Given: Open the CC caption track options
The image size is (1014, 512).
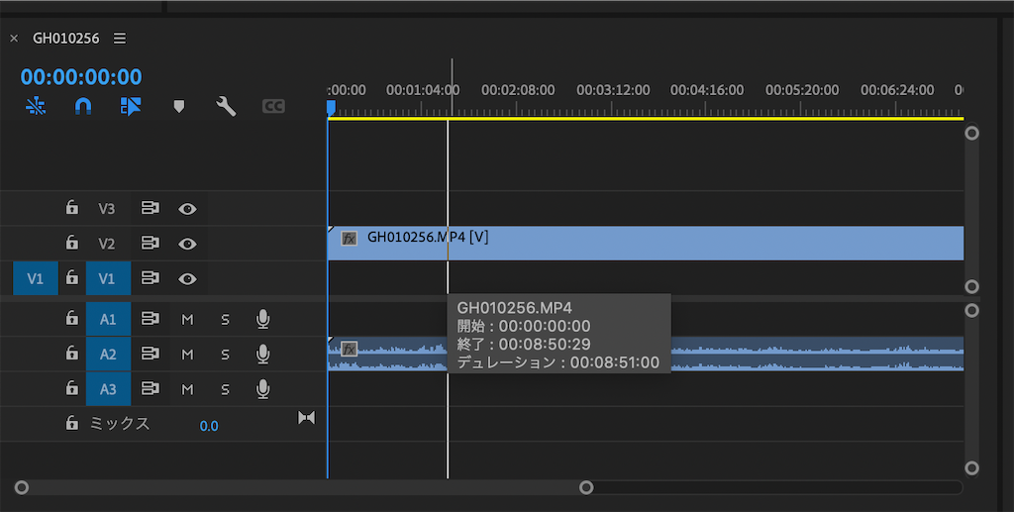Looking at the screenshot, I should coord(273,106).
